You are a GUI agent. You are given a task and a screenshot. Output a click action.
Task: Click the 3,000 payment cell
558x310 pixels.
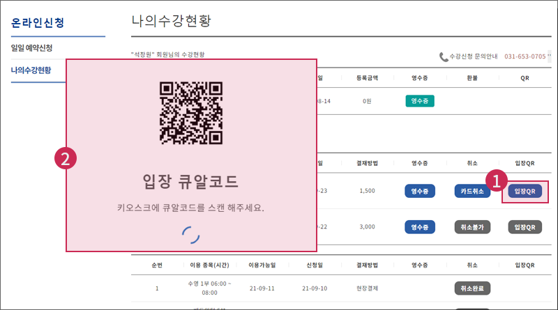[367, 227]
